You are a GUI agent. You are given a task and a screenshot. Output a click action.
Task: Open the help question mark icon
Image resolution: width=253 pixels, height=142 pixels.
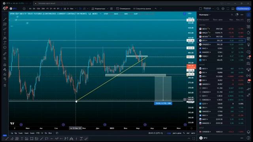point(249,138)
